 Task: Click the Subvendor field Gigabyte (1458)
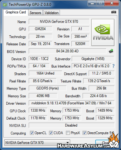(x=93, y=59)
